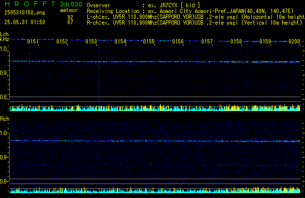Select the file name 2505310150.png
The height and width of the screenshot is (198, 305).
click(25, 13)
